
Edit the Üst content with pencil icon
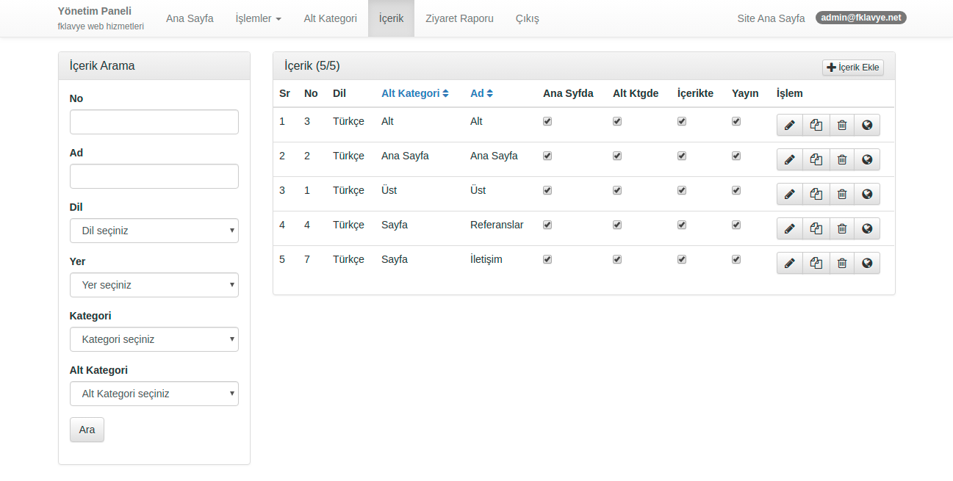pyautogui.click(x=790, y=194)
